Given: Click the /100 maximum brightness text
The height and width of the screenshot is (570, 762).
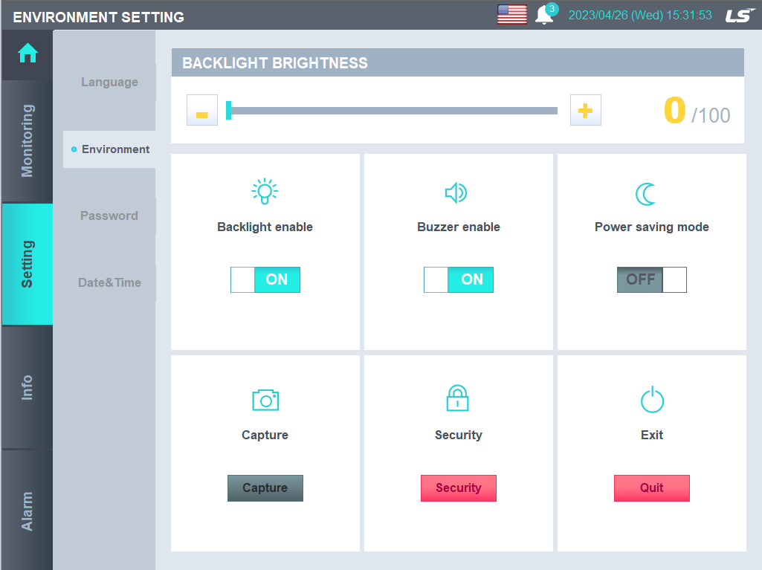Looking at the screenshot, I should (x=711, y=116).
